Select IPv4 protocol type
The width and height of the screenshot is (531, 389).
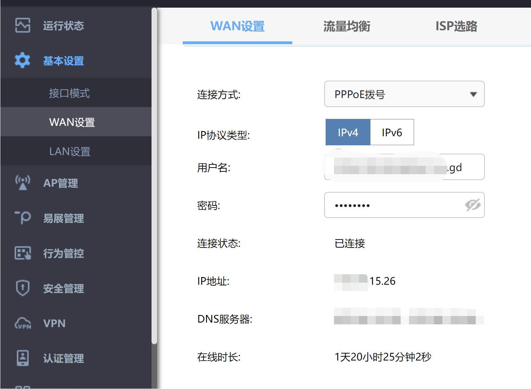coord(348,132)
